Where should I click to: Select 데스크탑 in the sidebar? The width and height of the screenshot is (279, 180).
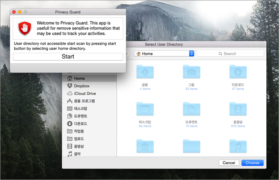[x=89, y=108]
